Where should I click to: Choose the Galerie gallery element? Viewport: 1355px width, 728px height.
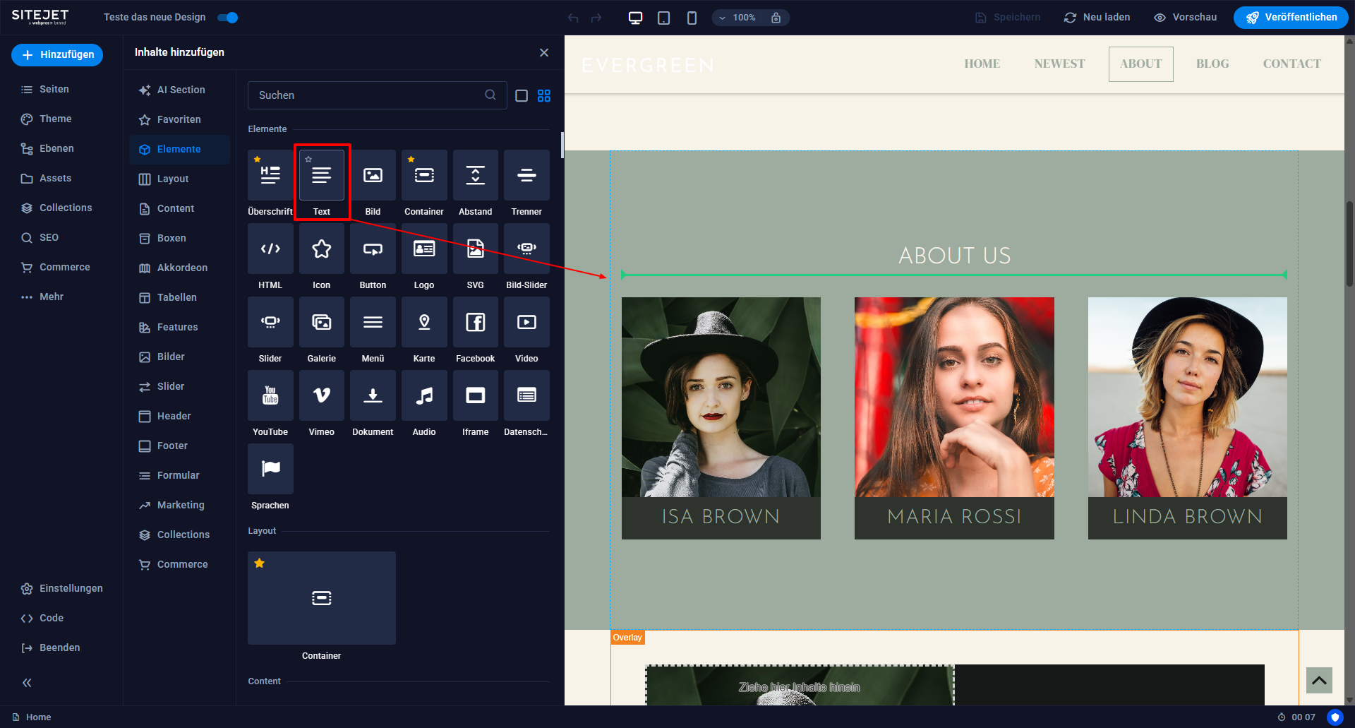click(322, 322)
